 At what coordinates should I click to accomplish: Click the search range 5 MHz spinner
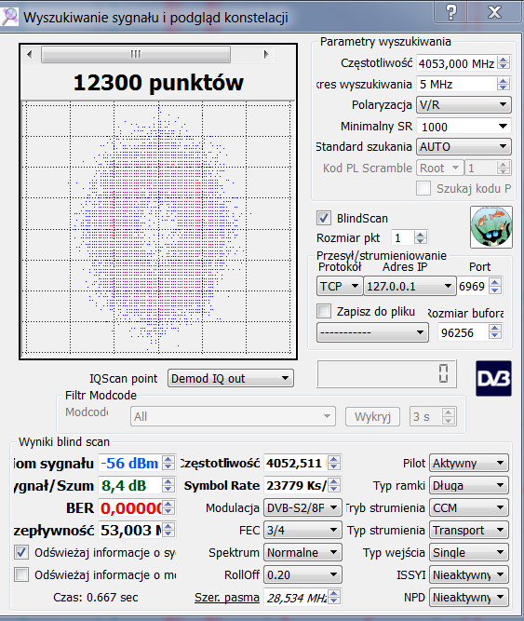(x=503, y=84)
